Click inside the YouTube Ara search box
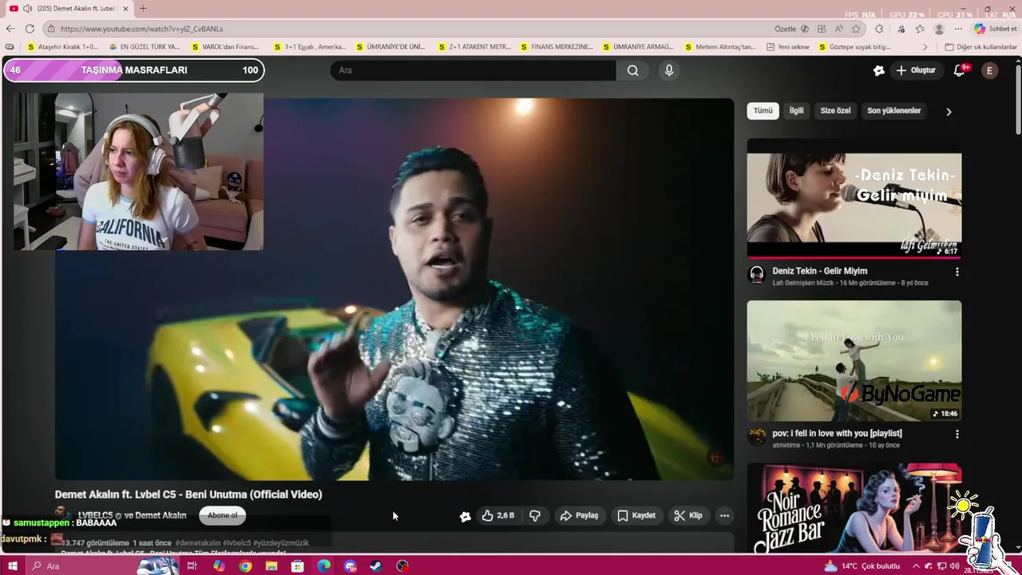The height and width of the screenshot is (575, 1022). 473,70
